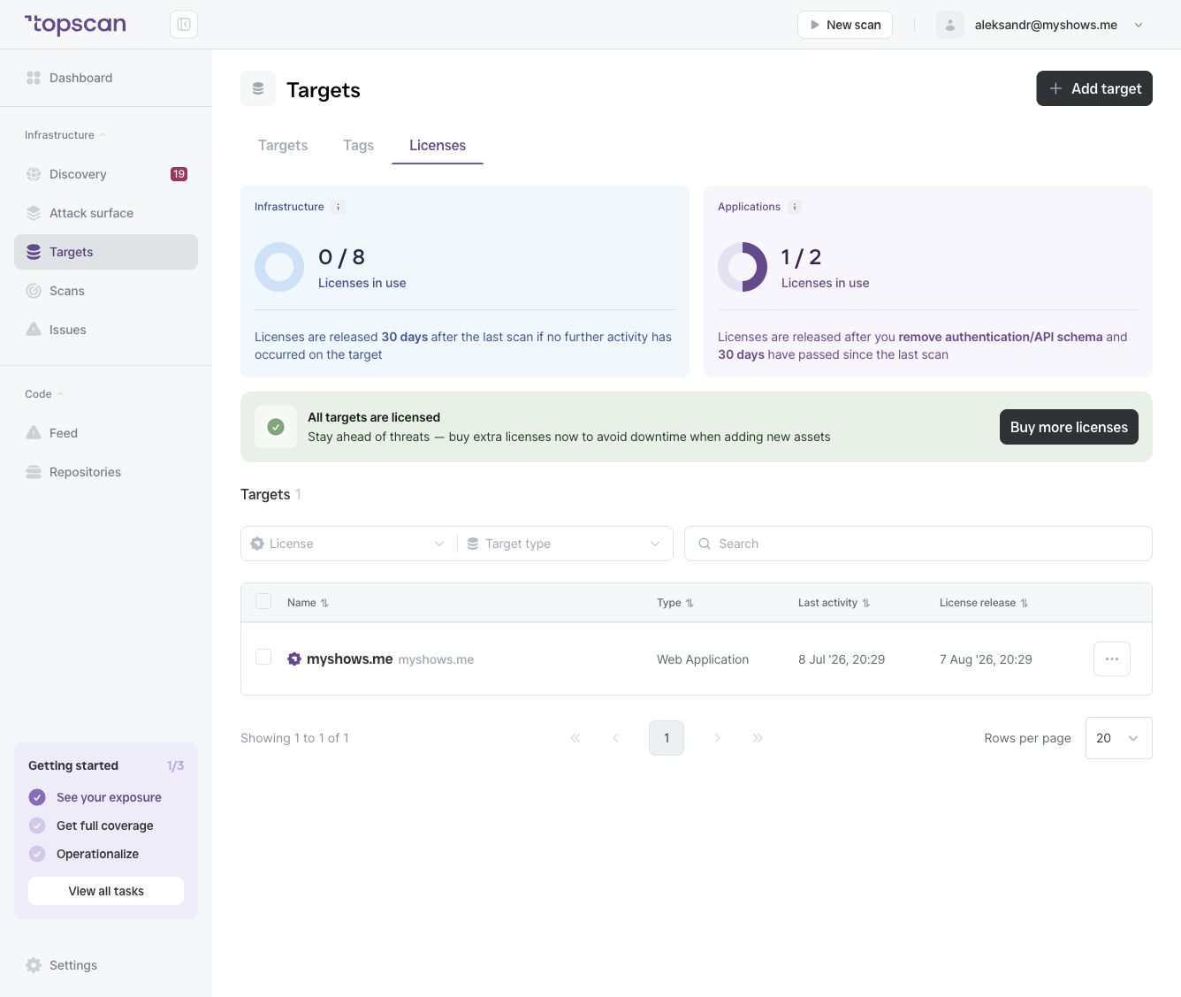Switch to the Tags tab
1181x997 pixels.
coord(358,146)
